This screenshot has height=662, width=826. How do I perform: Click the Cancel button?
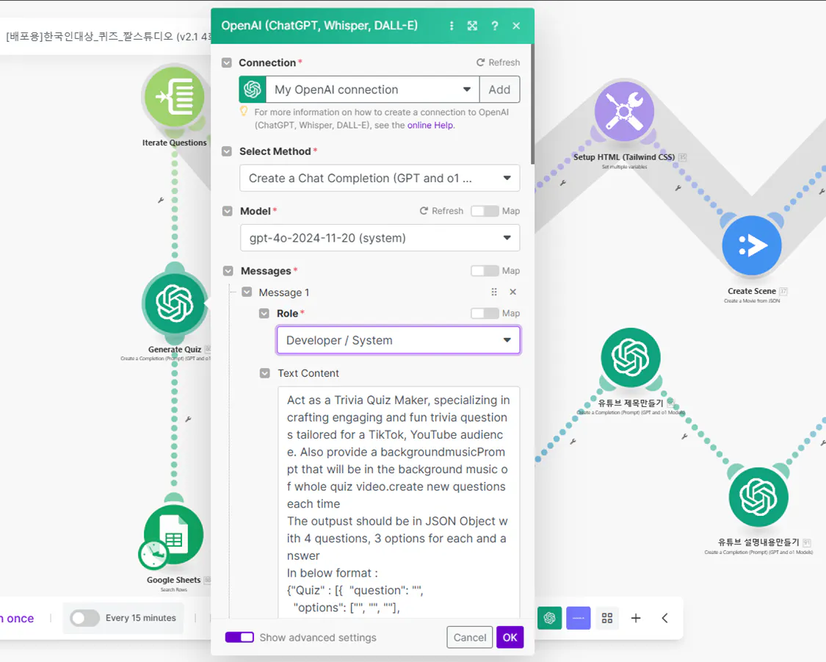[470, 637]
